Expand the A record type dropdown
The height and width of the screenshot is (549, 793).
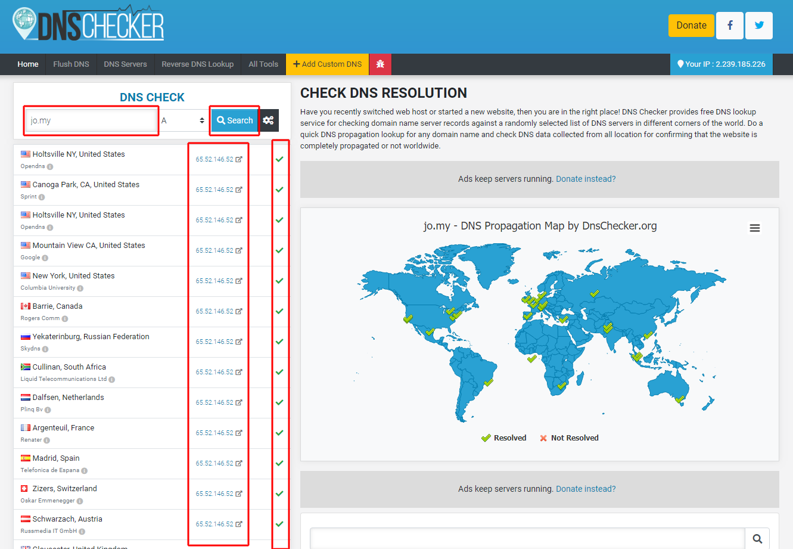click(x=183, y=120)
